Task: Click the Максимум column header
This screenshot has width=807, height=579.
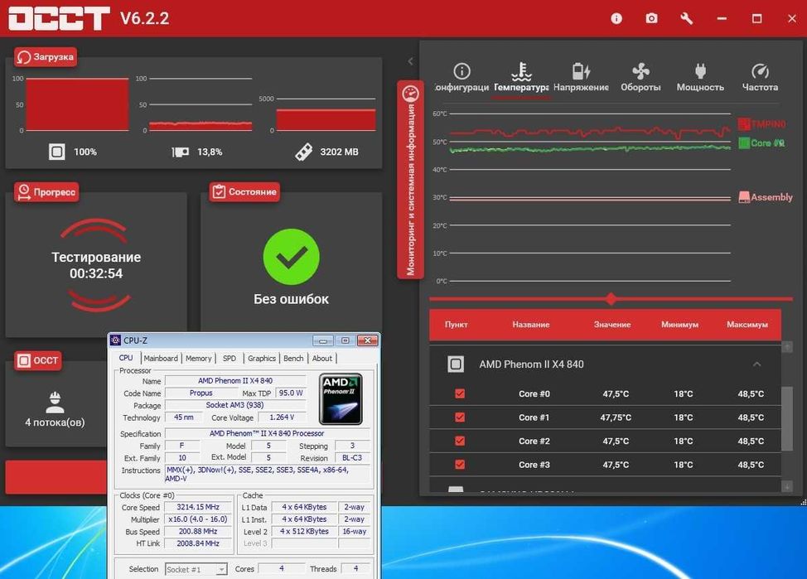Action: (x=747, y=324)
